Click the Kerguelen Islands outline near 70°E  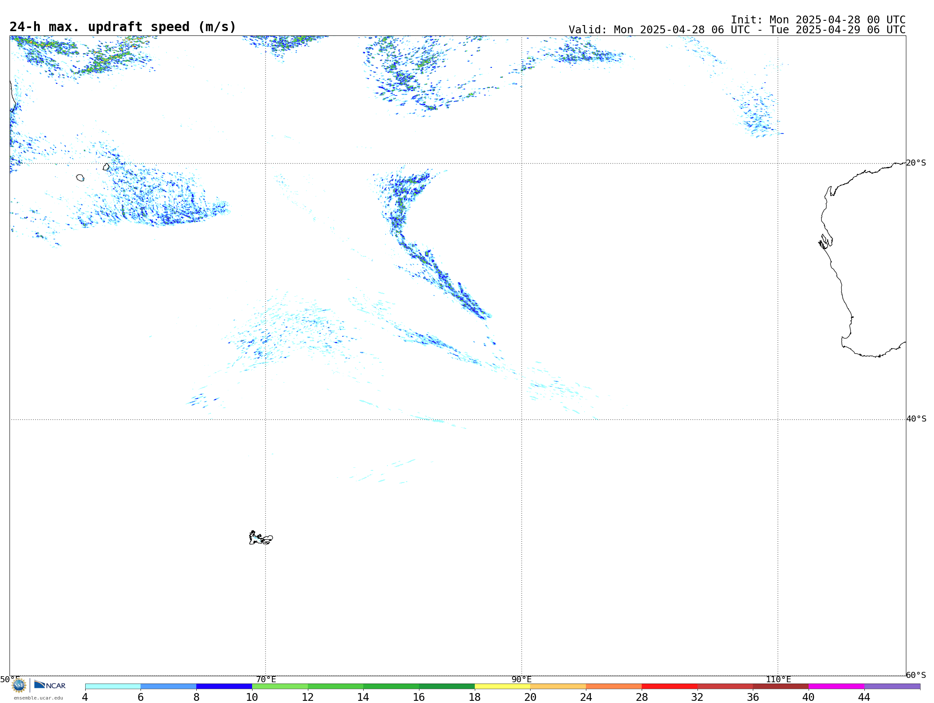[261, 538]
